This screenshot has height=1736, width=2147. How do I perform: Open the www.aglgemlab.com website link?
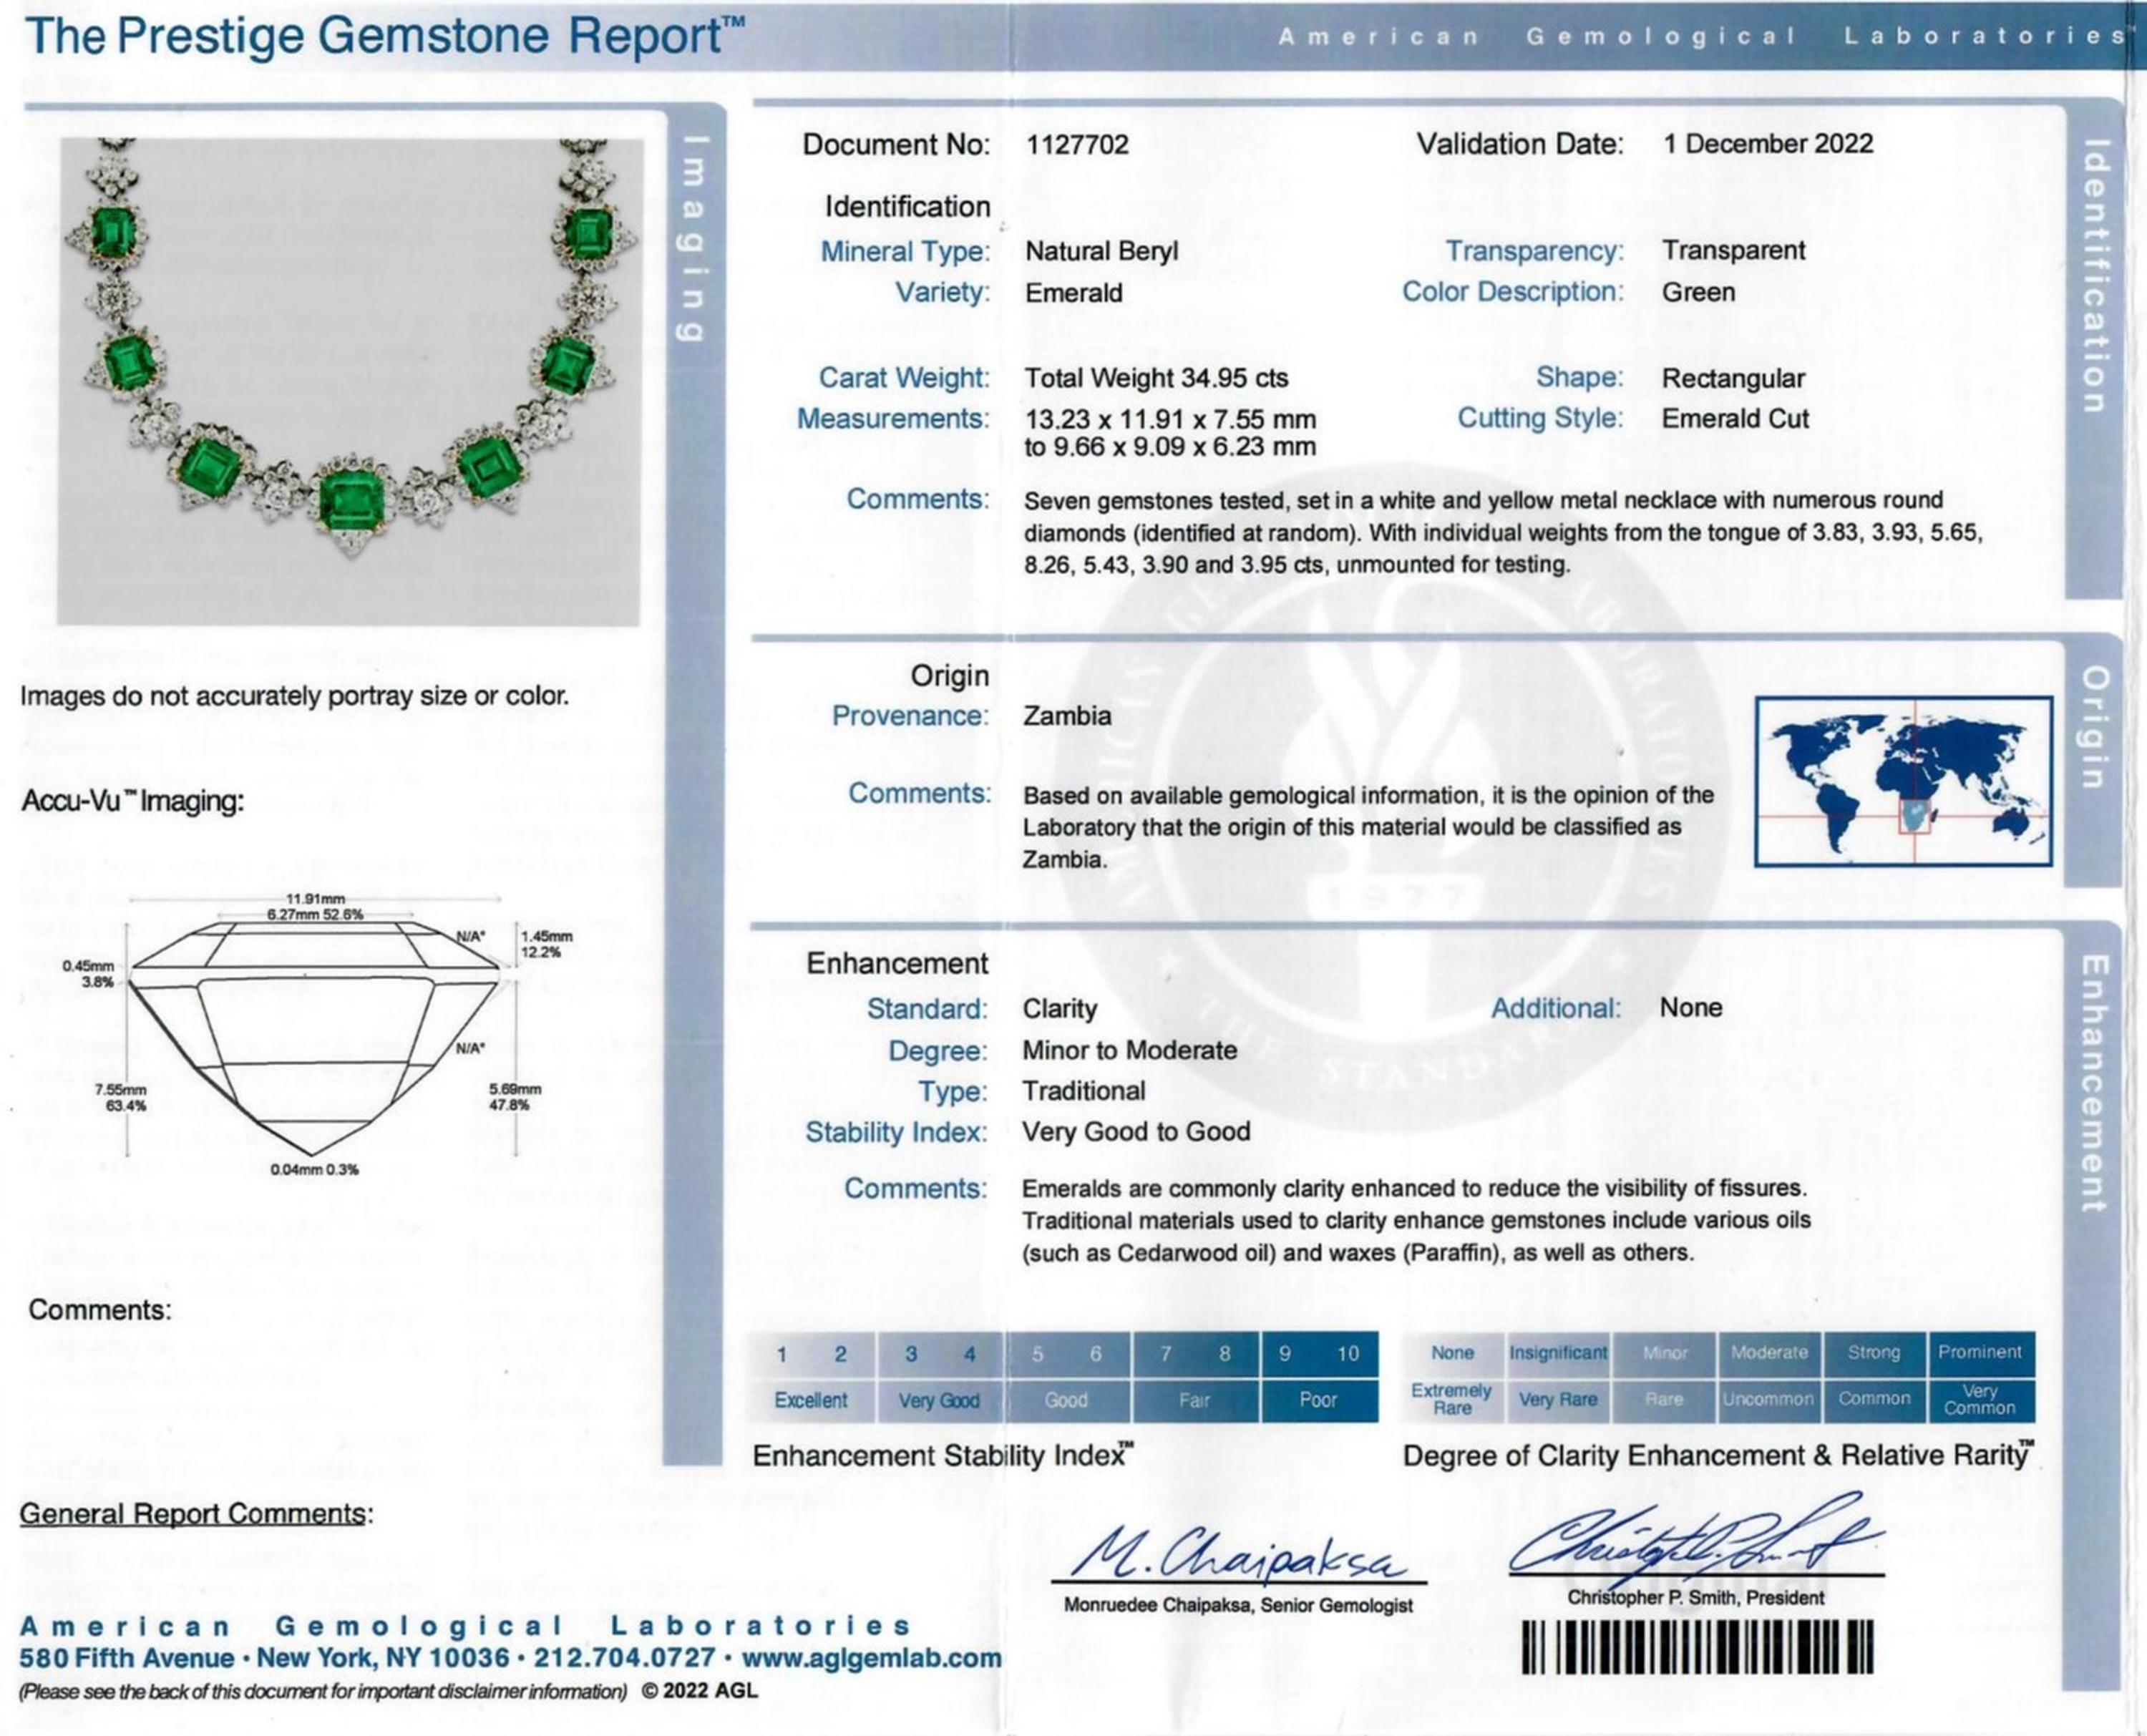(871, 1658)
